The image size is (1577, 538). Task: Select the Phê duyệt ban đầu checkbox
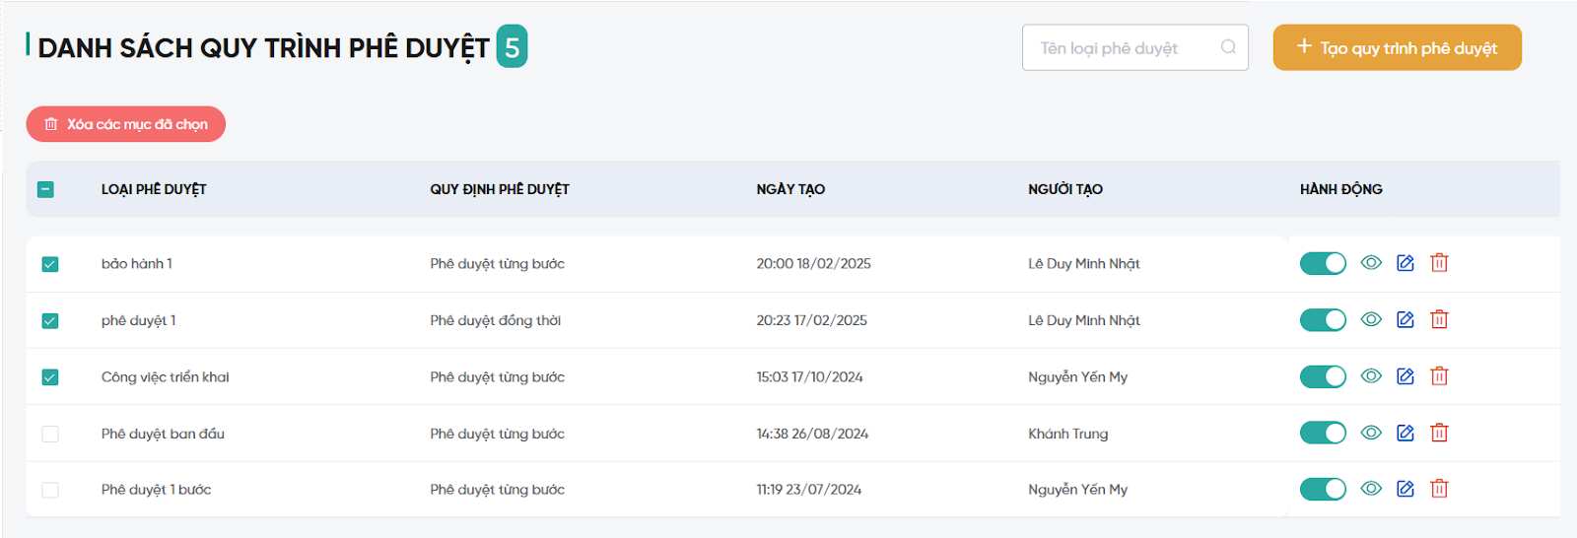tap(50, 434)
